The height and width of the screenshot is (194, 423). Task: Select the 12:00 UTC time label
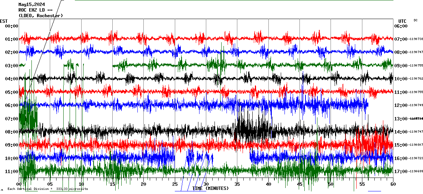[401, 105]
